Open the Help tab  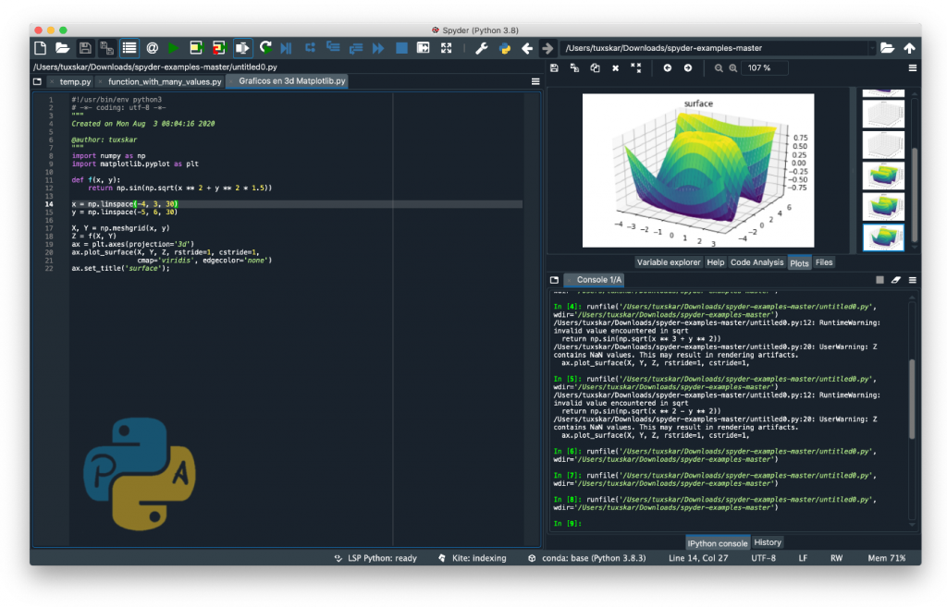(x=716, y=262)
